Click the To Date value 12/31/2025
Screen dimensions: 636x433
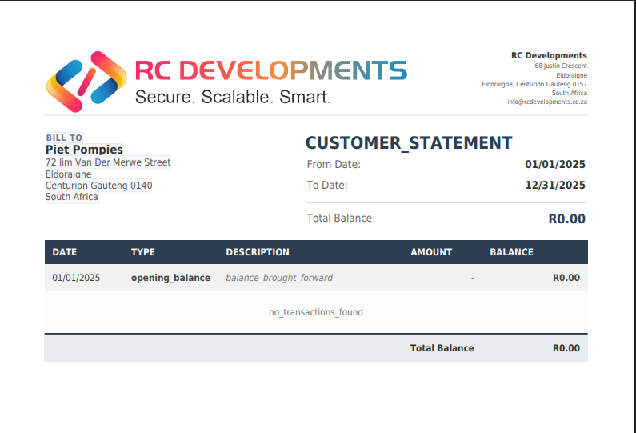554,185
